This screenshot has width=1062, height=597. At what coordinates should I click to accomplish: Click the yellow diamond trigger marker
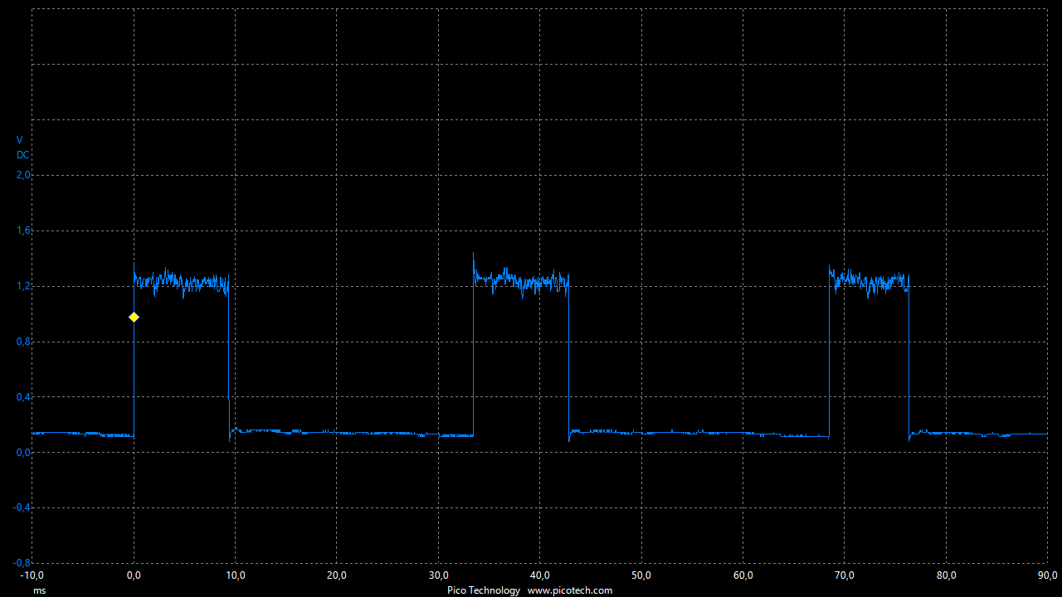134,317
